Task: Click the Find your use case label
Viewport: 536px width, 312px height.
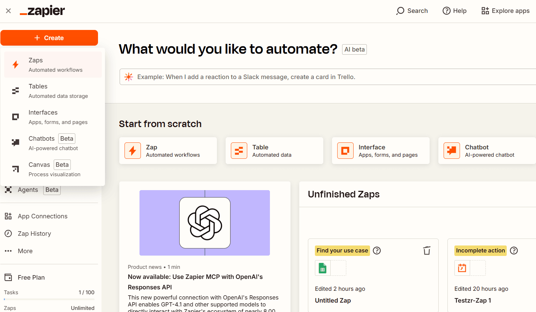Action: pyautogui.click(x=342, y=251)
